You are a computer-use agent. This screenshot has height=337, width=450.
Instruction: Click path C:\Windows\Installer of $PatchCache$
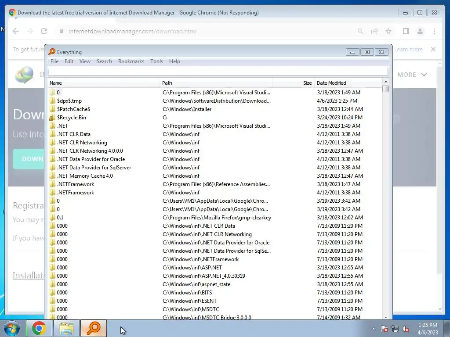click(187, 109)
